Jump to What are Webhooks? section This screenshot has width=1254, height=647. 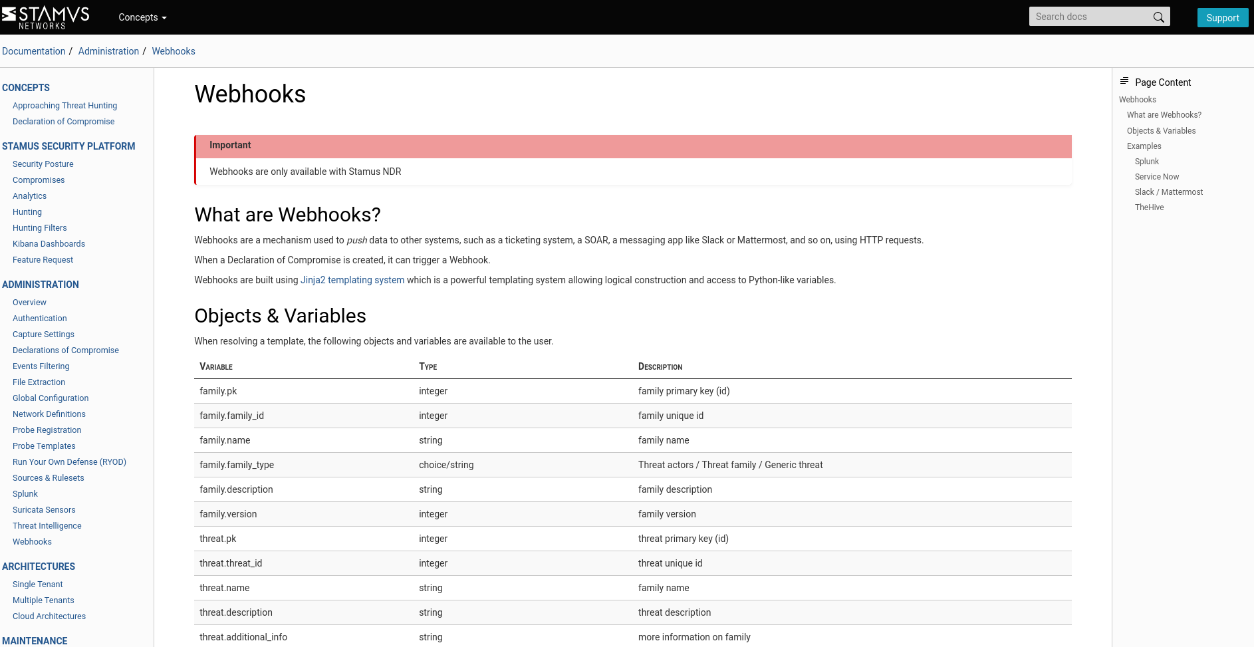tap(1164, 115)
